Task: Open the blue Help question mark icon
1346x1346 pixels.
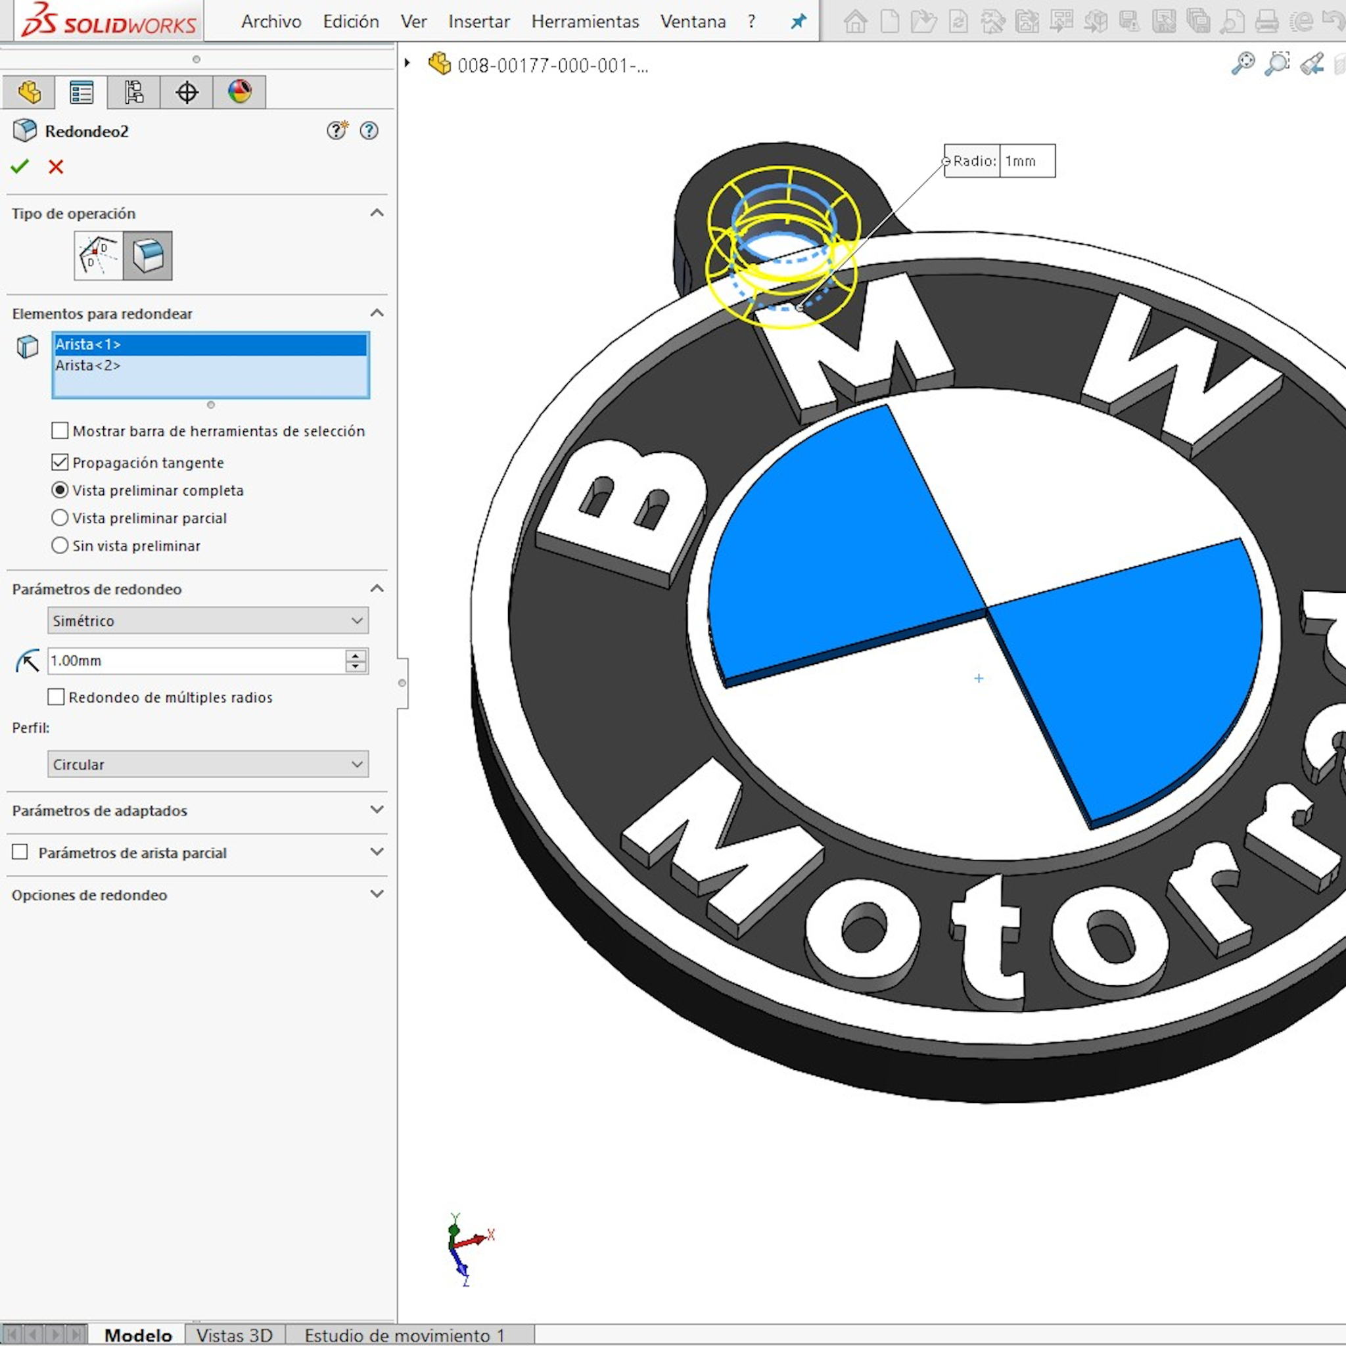Action: (x=369, y=130)
